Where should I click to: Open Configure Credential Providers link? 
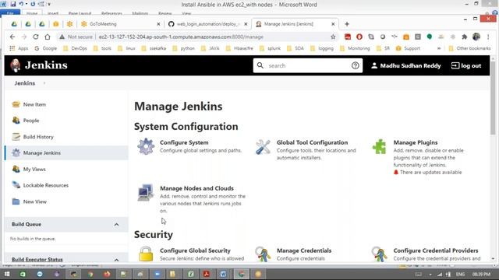point(436,250)
